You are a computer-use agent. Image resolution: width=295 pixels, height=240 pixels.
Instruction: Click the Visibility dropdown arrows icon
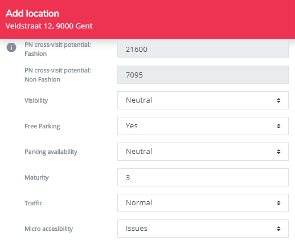[x=278, y=100]
